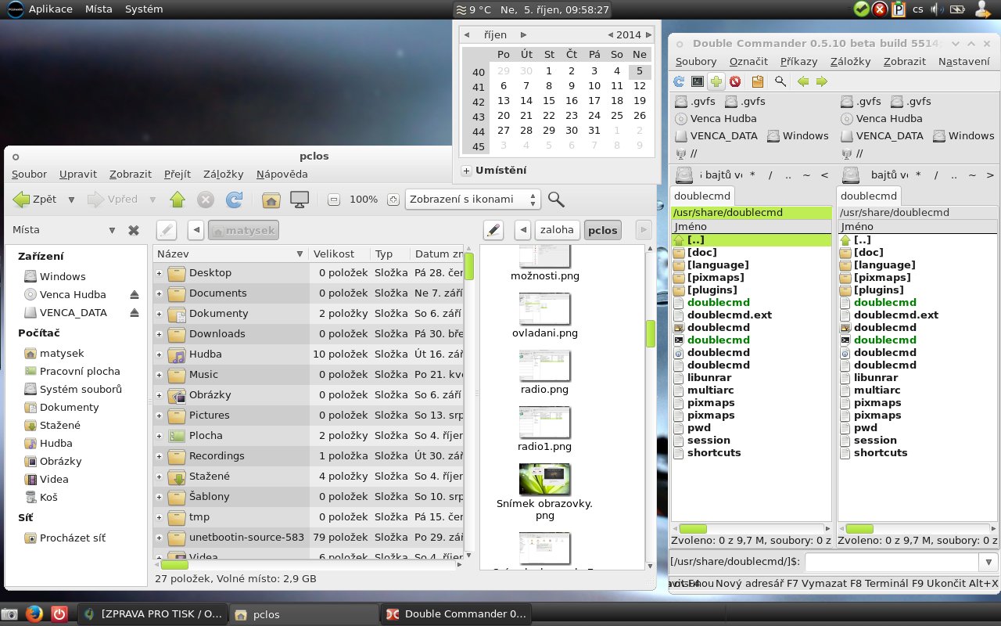Expand the Dokumenty folder row
Viewport: 1001px width, 626px height.
pos(159,314)
